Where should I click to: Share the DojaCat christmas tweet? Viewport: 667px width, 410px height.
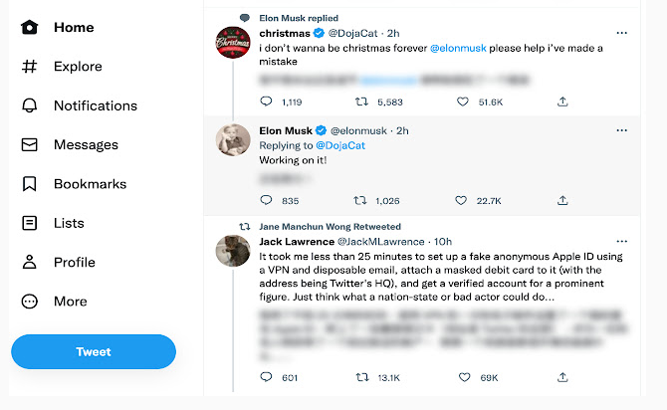tap(562, 102)
